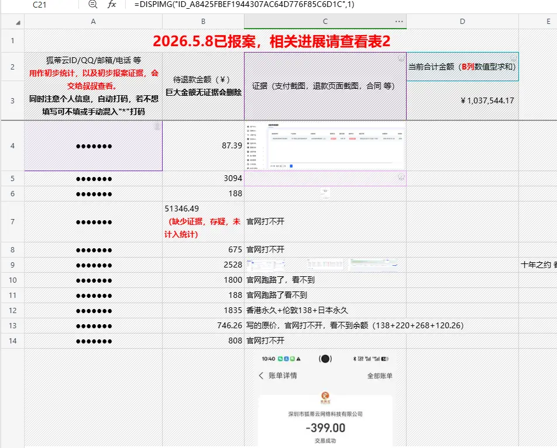The height and width of the screenshot is (448, 557).
Task: Select column B header
Action: [x=203, y=22]
